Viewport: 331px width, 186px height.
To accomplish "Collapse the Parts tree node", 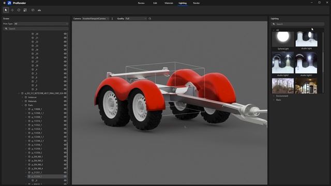I will pyautogui.click(x=23, y=105).
